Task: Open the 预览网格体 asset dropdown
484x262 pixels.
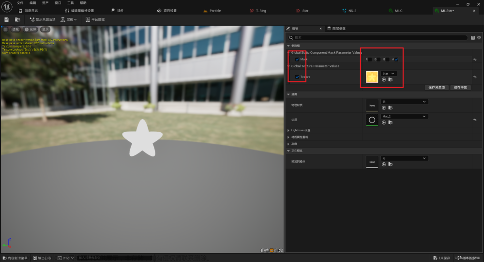Action: pyautogui.click(x=404, y=158)
